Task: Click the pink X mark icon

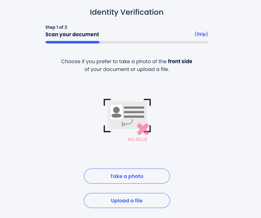Action: (x=143, y=129)
